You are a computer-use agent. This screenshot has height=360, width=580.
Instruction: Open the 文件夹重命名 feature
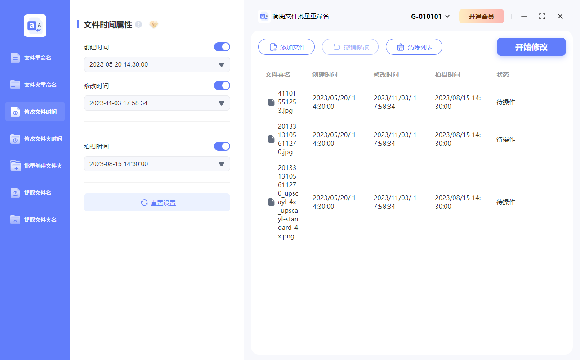click(35, 85)
